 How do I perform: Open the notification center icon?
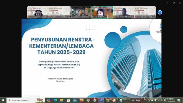tap(178, 100)
